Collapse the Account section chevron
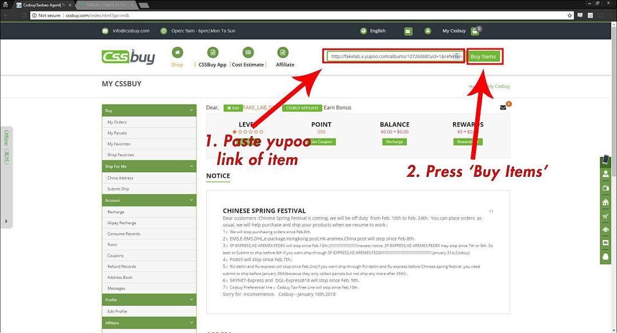 [191, 200]
